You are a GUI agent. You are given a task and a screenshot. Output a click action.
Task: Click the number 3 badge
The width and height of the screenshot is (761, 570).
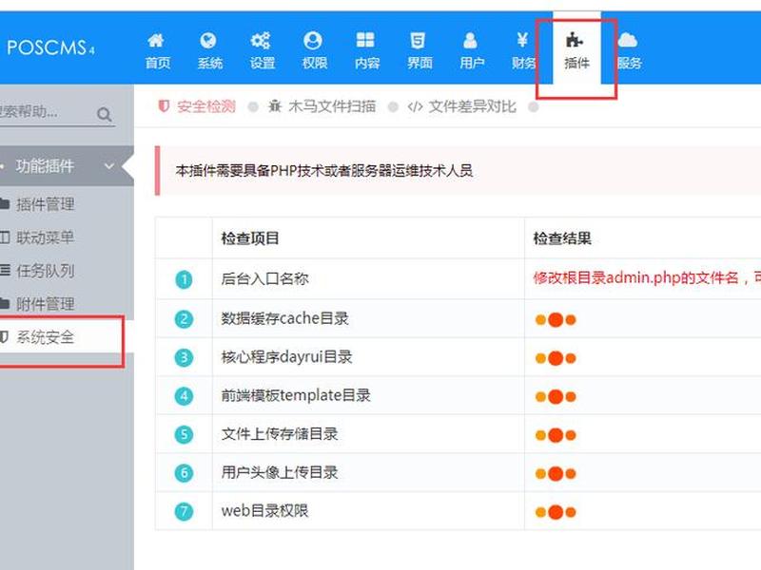tap(184, 358)
